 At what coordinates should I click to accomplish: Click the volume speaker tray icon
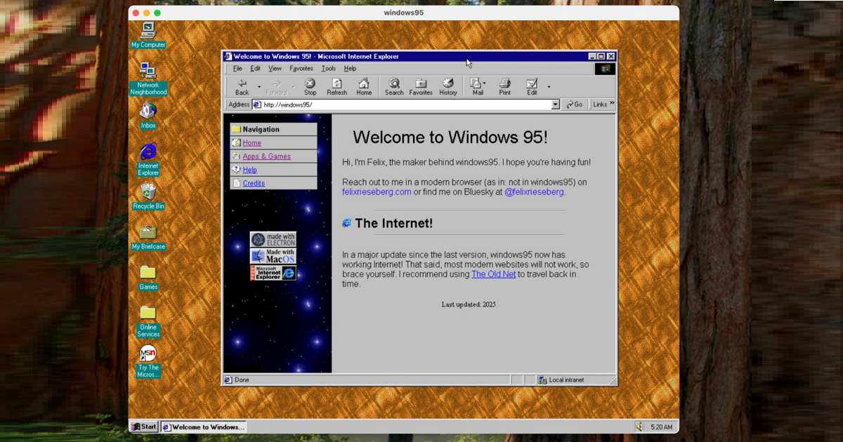[x=639, y=427]
